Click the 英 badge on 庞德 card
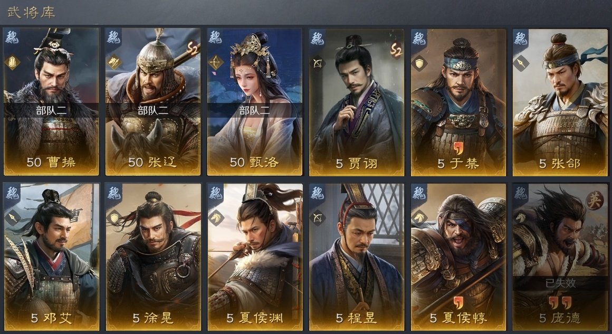Viewport: 612px width, 334px height. [x=594, y=201]
